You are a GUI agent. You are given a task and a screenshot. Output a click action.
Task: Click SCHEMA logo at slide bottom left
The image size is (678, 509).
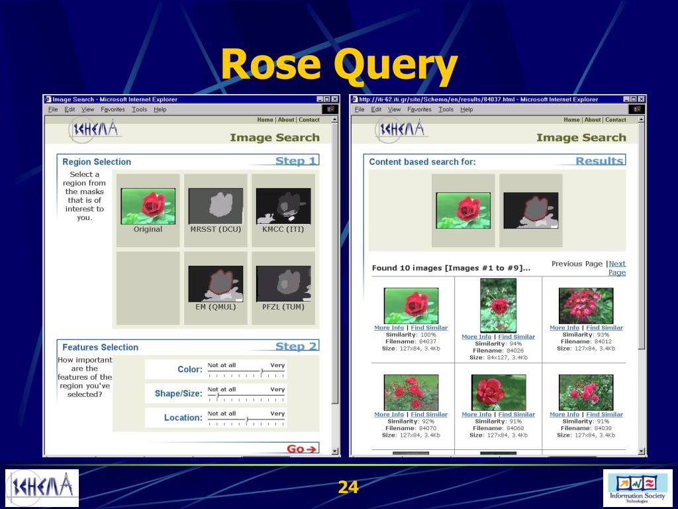pos(42,488)
